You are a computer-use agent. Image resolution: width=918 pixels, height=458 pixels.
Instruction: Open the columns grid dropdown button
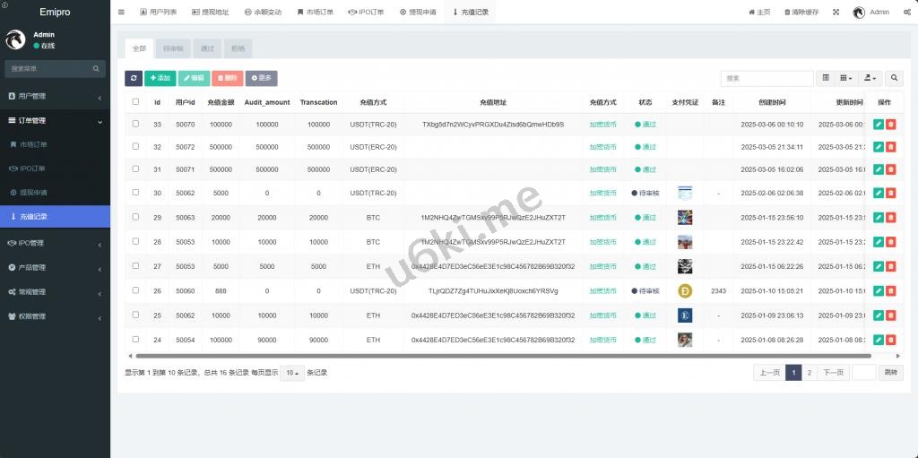(846, 79)
